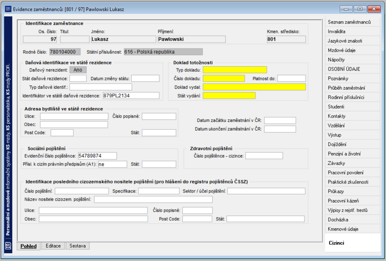Click Číslo pojištěnce - cizince field
386x261 pixels.
pyautogui.click(x=264, y=156)
